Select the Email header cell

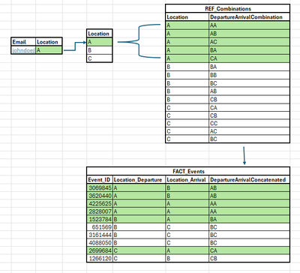click(x=23, y=42)
